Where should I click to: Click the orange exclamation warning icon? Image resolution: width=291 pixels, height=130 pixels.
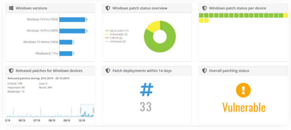243,90
